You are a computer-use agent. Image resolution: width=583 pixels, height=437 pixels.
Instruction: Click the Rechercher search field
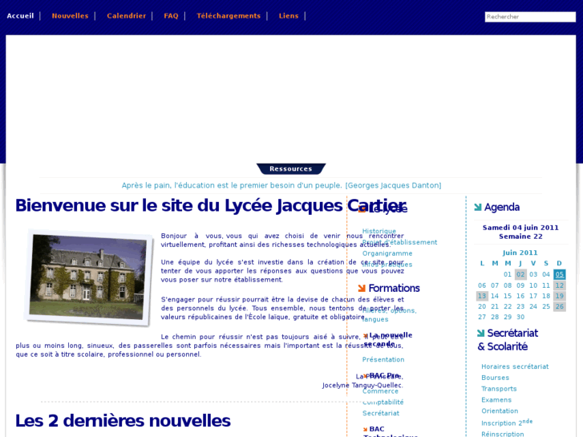point(530,17)
